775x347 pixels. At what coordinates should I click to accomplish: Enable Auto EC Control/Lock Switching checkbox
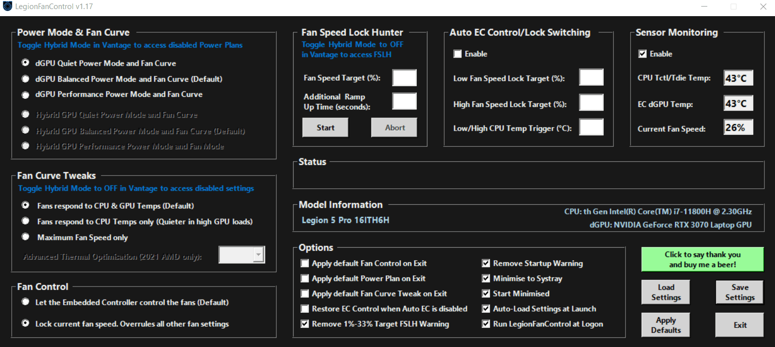[457, 54]
